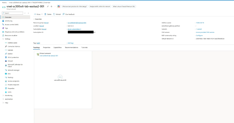Open the Copilot icon beside the title

pos(59,6)
